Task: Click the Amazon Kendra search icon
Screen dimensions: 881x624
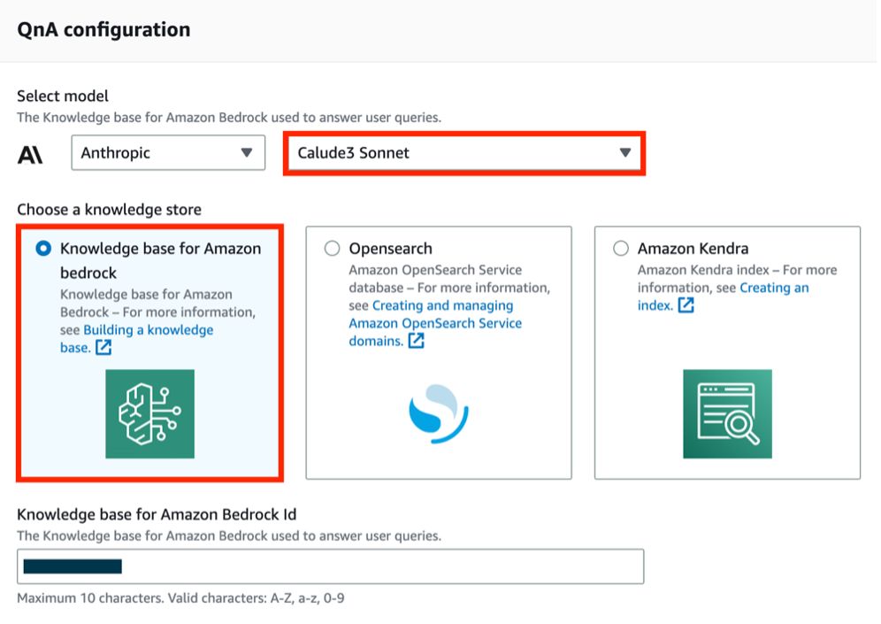Action: point(727,414)
